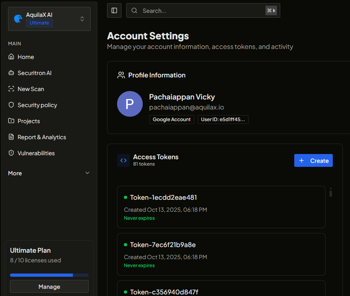Click the AquilaX AI eagle logo
Image resolution: width=350 pixels, height=296 pixels.
pyautogui.click(x=18, y=19)
